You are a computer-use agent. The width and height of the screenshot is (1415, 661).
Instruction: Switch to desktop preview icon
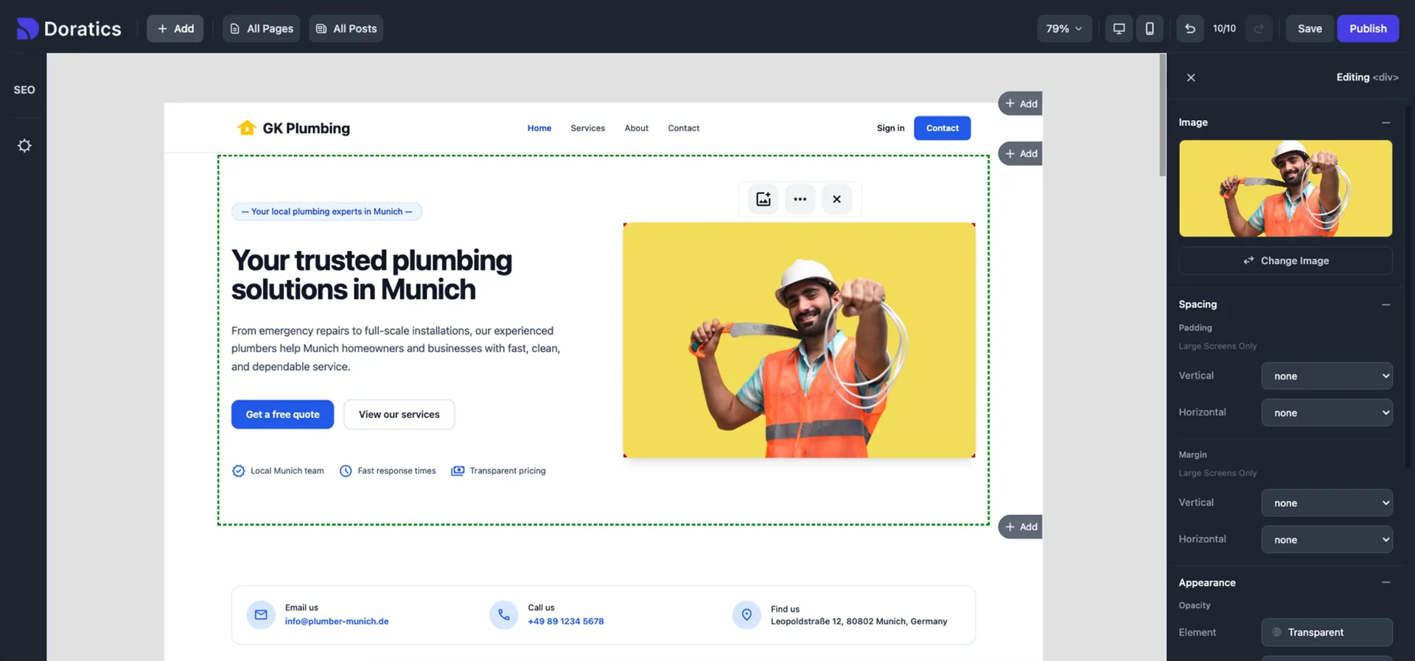pyautogui.click(x=1119, y=29)
